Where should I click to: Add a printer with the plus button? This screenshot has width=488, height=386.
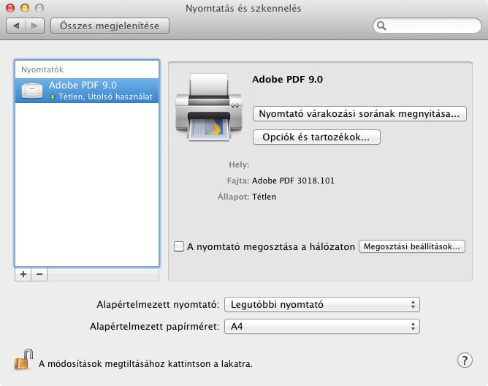[23, 274]
